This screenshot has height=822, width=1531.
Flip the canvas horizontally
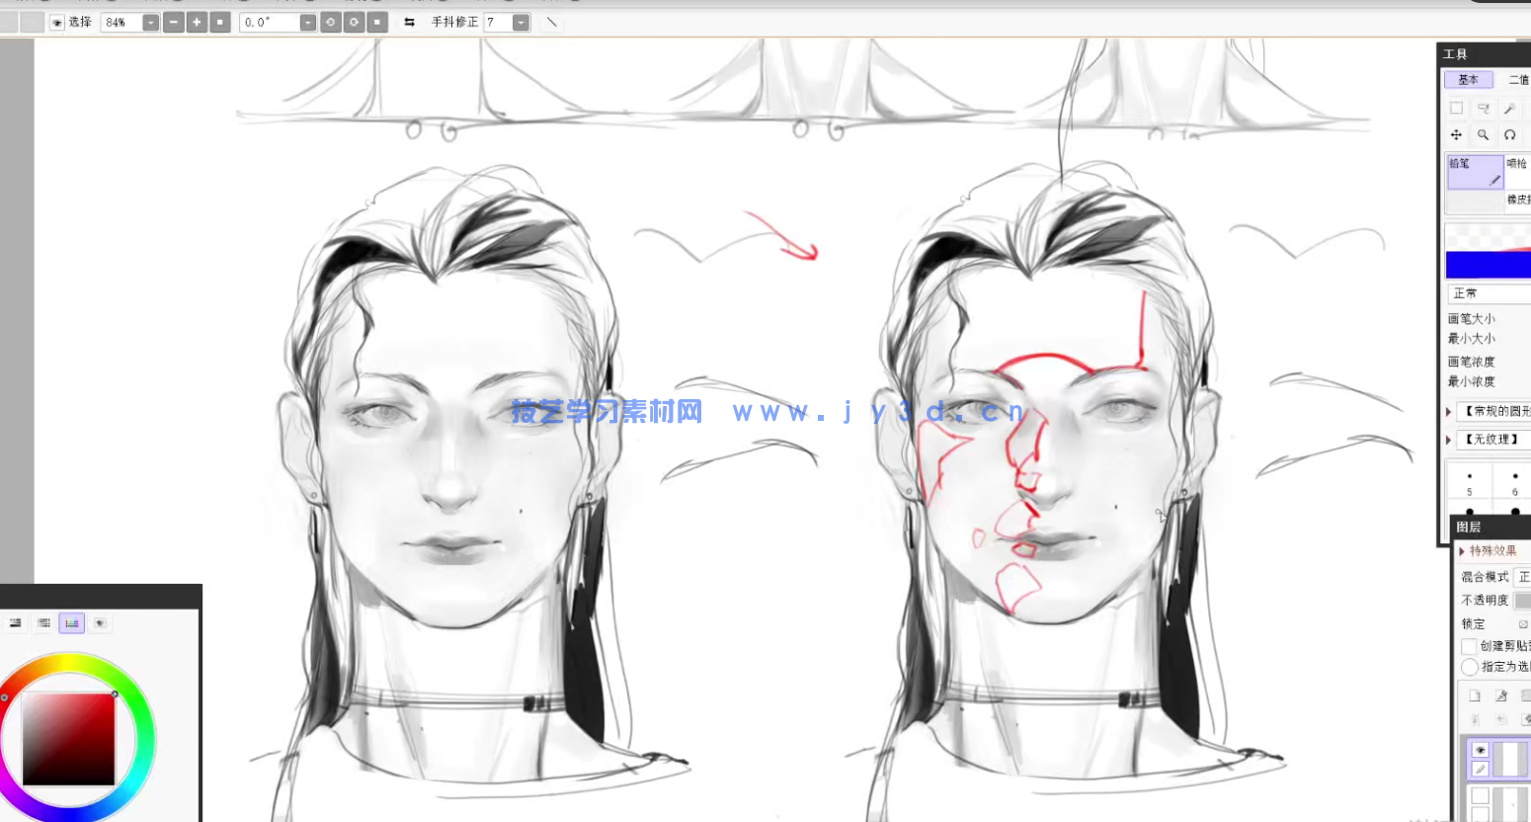pos(409,22)
